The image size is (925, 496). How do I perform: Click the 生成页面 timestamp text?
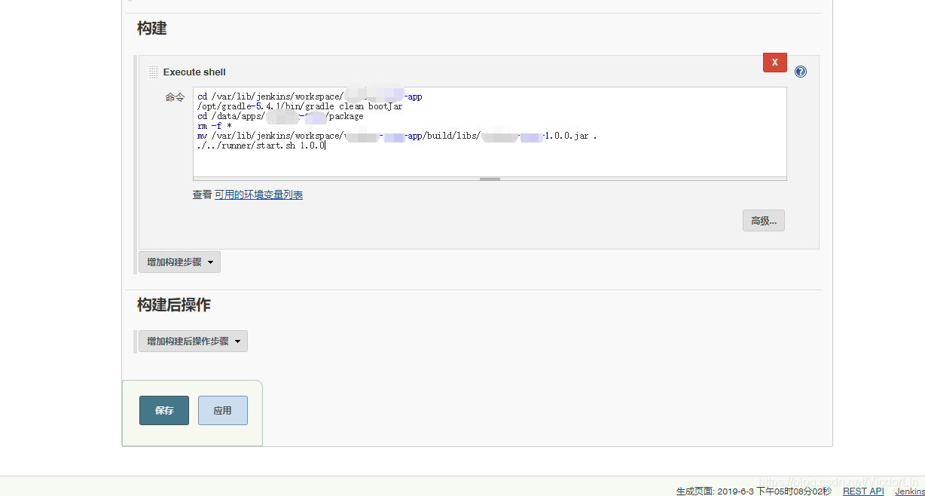coord(754,491)
